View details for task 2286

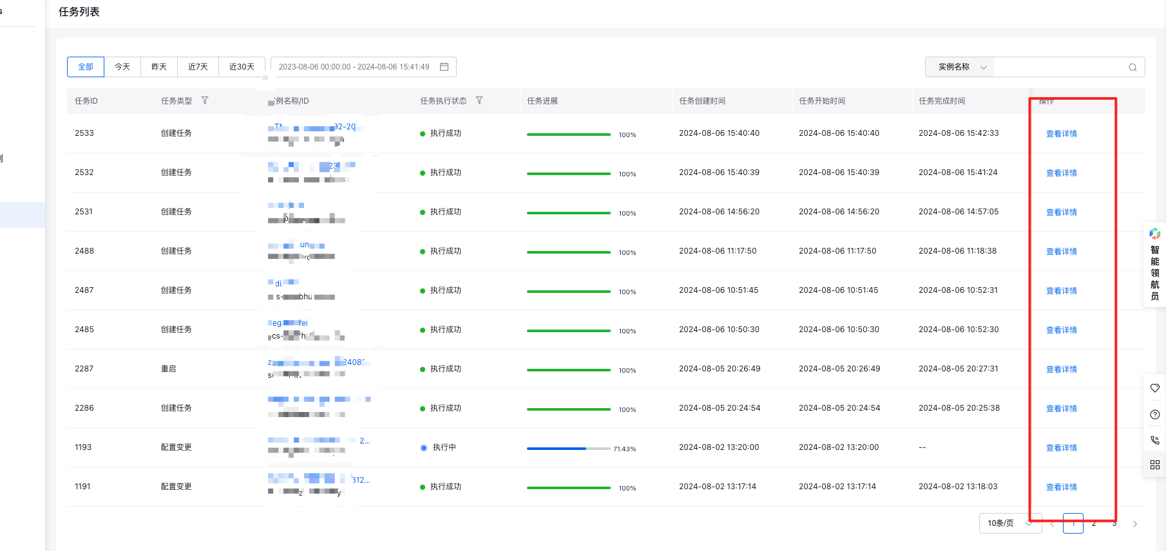(1061, 409)
